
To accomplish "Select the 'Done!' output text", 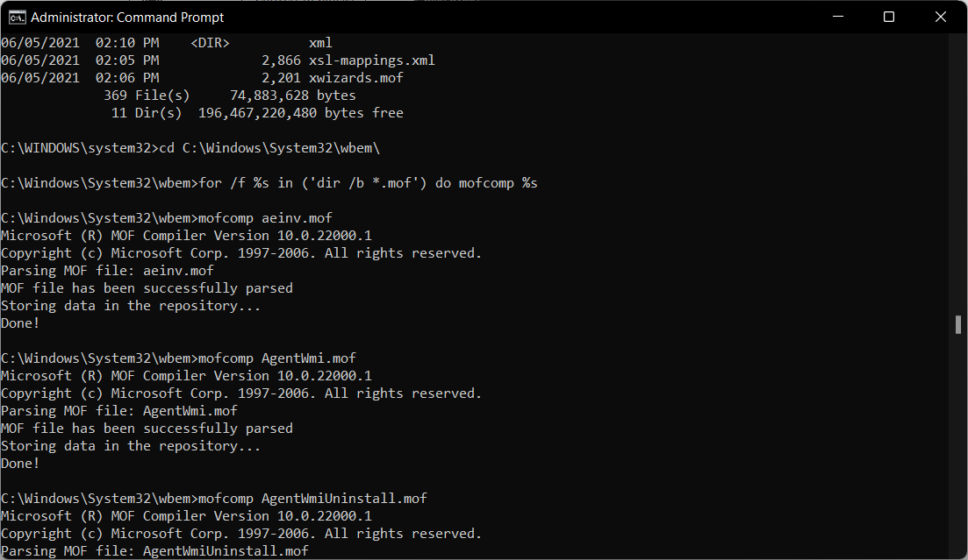I will (19, 323).
